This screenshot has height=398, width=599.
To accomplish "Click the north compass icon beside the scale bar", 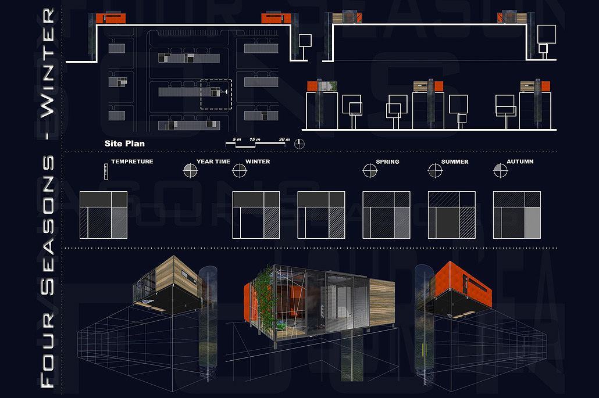I will point(299,144).
